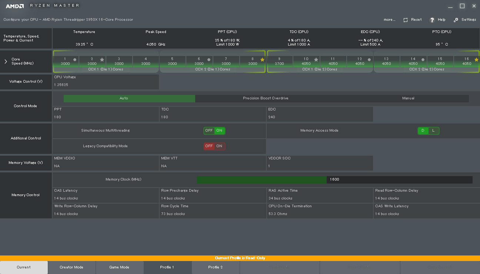The image size is (480, 274).
Task: Switch to the Current profile tab
Action: [24, 267]
